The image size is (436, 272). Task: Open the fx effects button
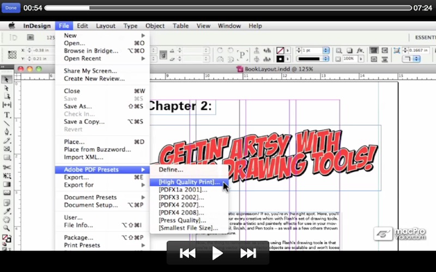(x=360, y=51)
